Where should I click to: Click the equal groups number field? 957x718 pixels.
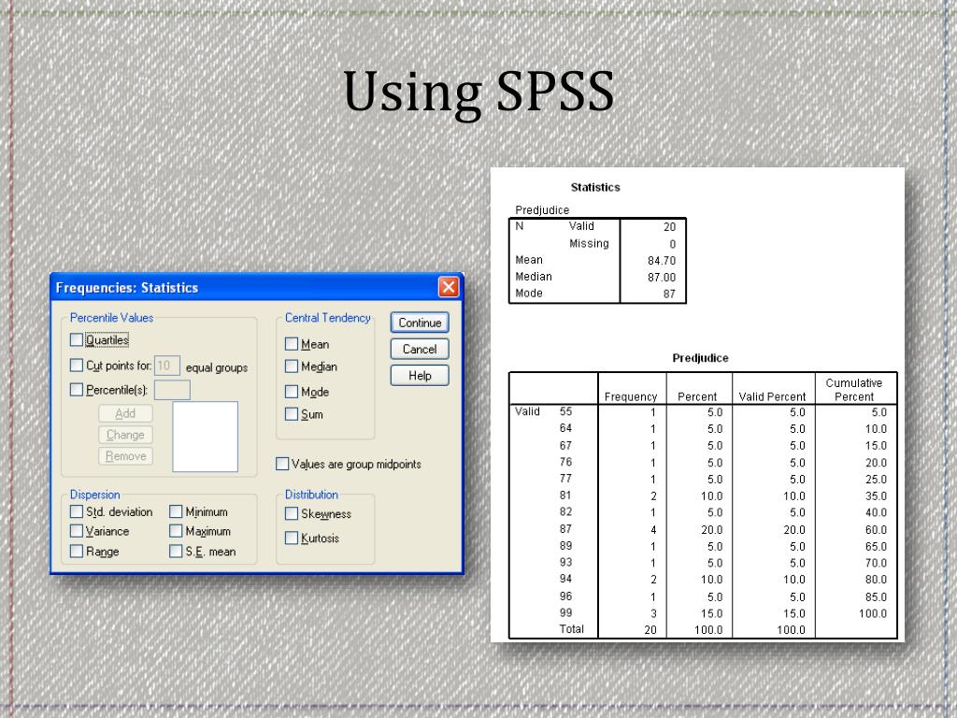tap(167, 366)
